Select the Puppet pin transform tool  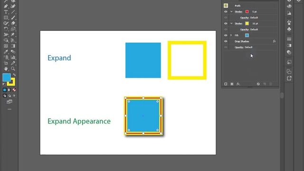pos(13,35)
